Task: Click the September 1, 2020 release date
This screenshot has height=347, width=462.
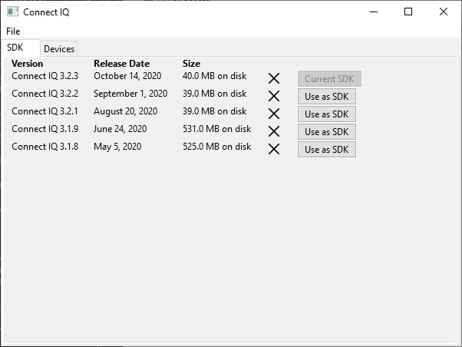Action: [130, 94]
